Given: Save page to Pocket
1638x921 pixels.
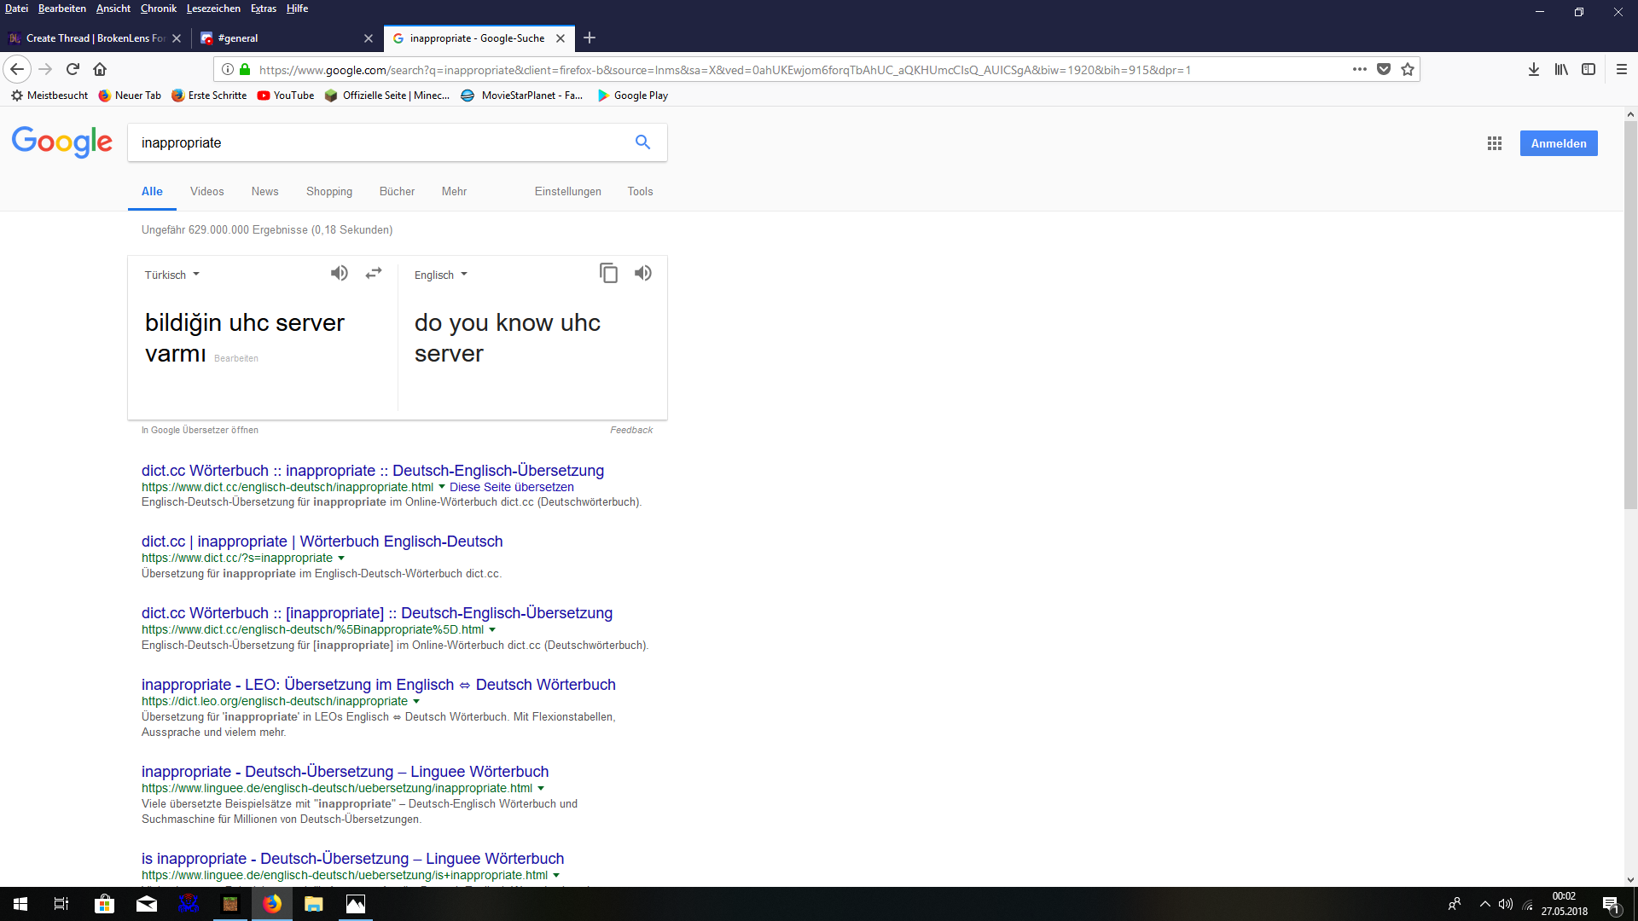Looking at the screenshot, I should (x=1384, y=69).
